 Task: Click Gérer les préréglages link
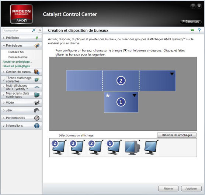(x=17, y=66)
